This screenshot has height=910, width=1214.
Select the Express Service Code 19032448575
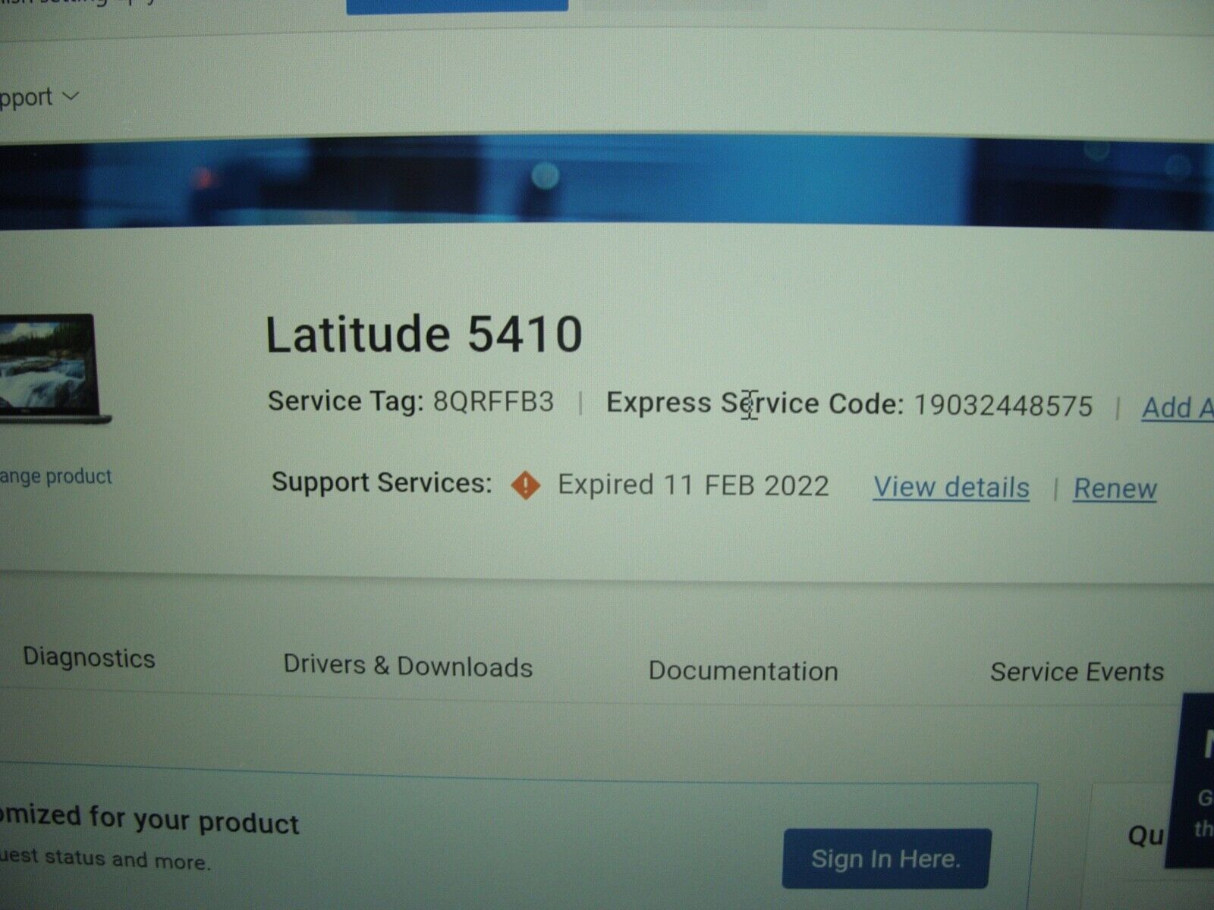pyautogui.click(x=1003, y=406)
